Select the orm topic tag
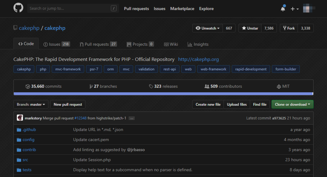 click(110, 69)
